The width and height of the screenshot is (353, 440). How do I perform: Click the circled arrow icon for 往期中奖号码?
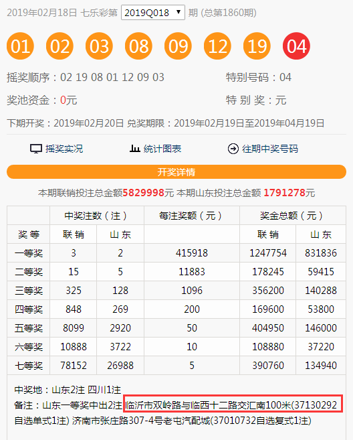(233, 149)
